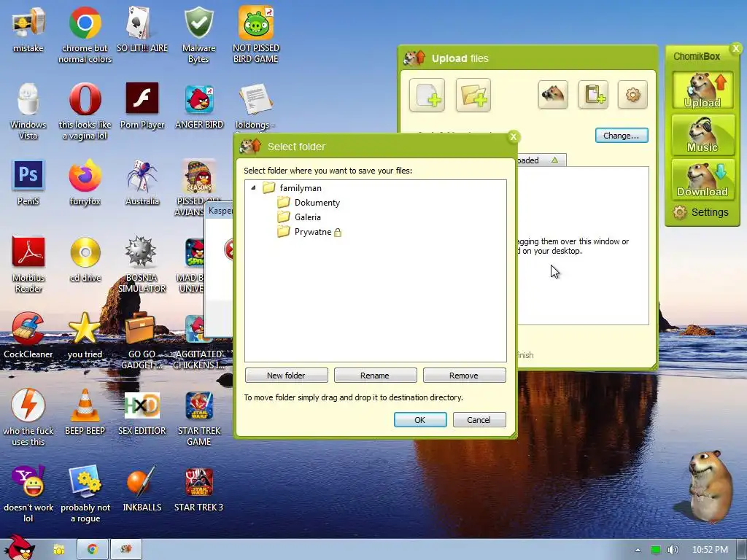Click the file explorer taskbar icon

59,550
